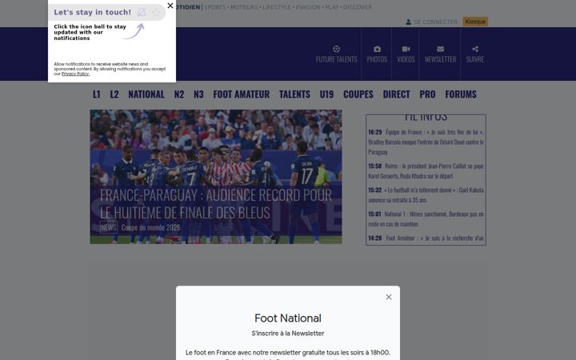This screenshot has height=360, width=576.
Task: Open 15:58 Reims Jean-Pierre Caillot news
Action: point(426,171)
